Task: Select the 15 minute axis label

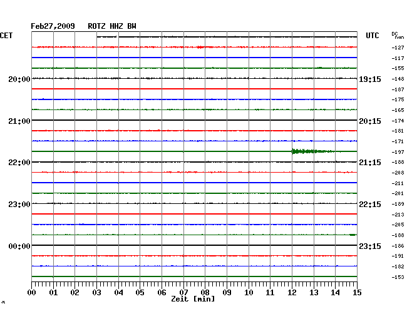Action: (x=357, y=293)
